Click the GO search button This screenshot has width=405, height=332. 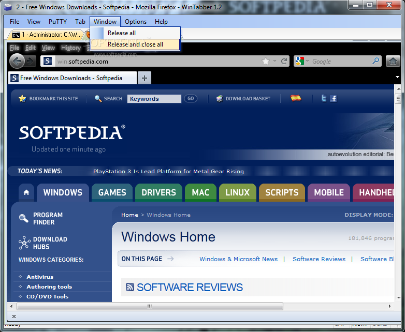pos(191,98)
